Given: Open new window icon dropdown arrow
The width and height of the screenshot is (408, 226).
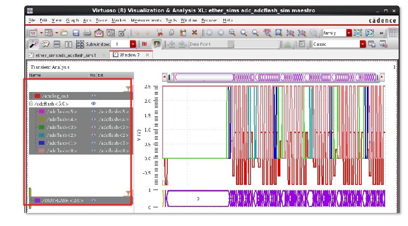Looking at the screenshot, I should pos(42,33).
